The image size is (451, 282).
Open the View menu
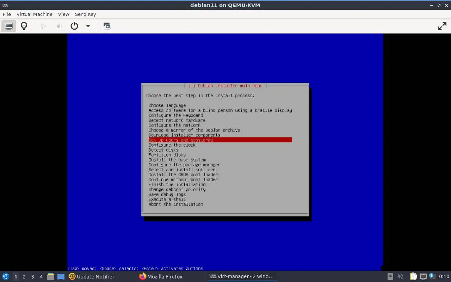point(63,14)
